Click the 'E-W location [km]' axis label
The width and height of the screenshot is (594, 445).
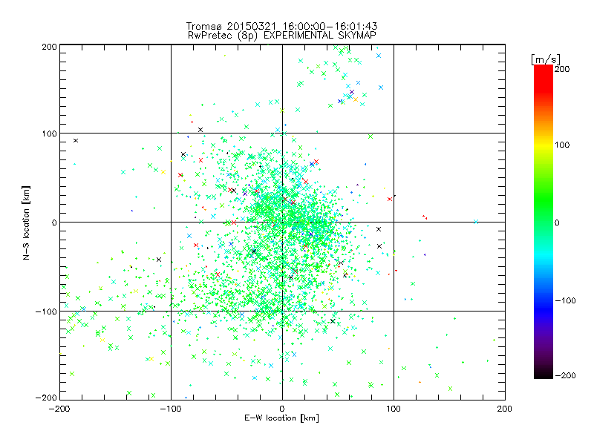(281, 418)
